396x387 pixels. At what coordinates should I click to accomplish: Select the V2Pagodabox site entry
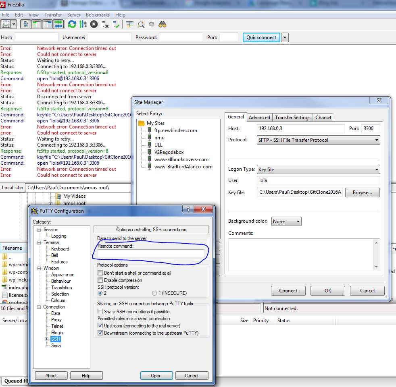tap(169, 152)
